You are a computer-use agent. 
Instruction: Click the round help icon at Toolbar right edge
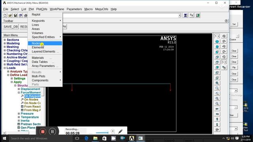click(x=226, y=21)
